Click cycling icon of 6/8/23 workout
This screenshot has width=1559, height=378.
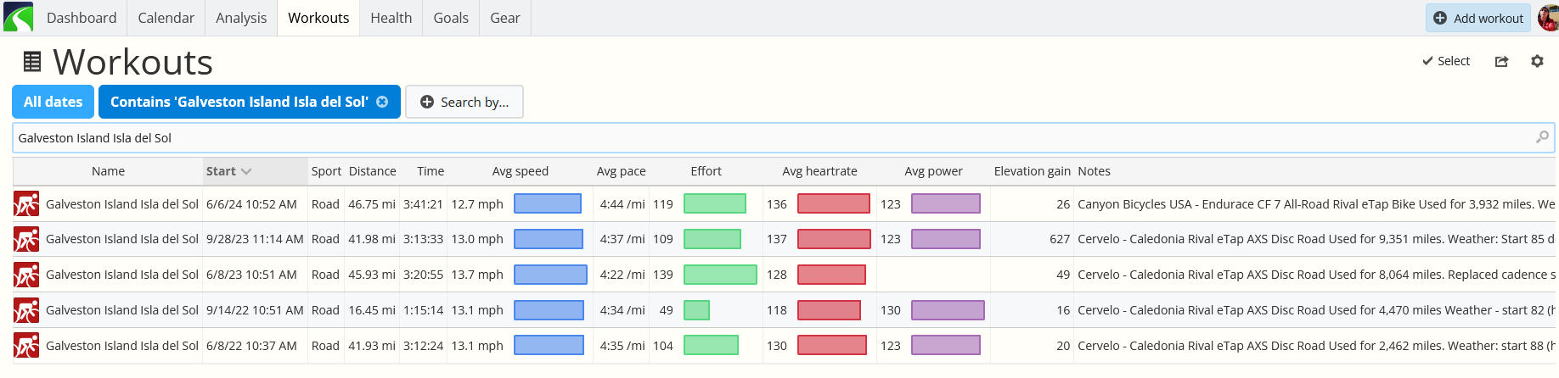(x=26, y=275)
